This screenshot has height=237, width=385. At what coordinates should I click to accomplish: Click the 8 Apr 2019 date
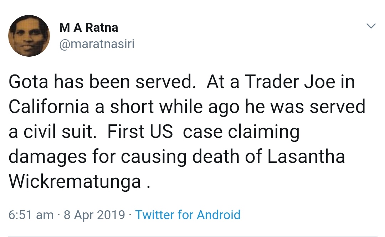click(94, 215)
